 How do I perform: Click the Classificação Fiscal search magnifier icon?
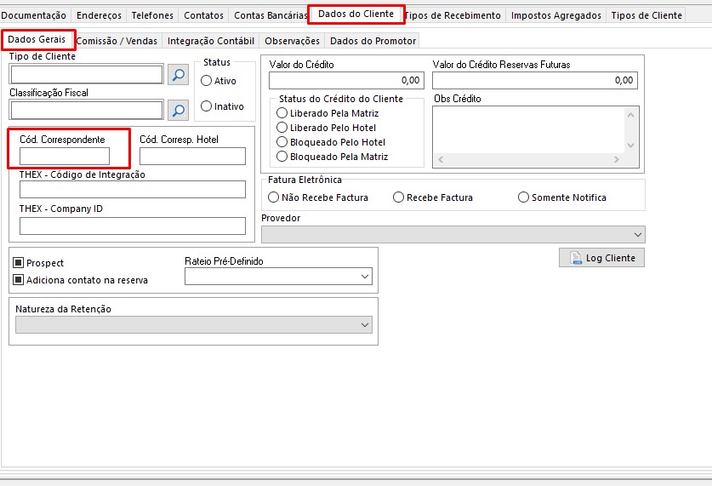point(178,111)
